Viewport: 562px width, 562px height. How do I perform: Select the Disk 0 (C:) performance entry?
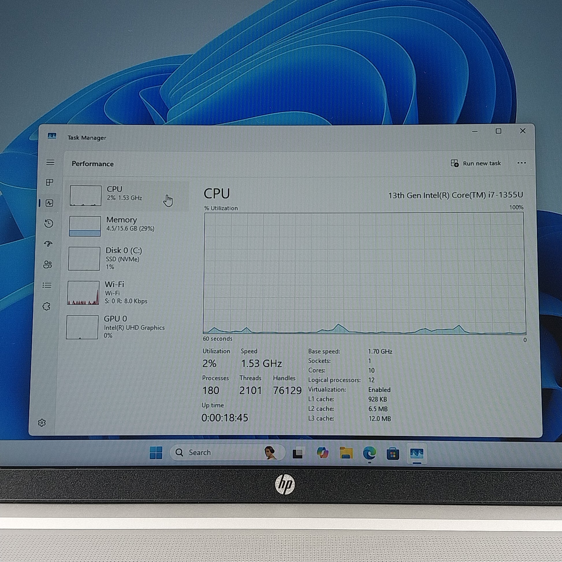click(126, 258)
